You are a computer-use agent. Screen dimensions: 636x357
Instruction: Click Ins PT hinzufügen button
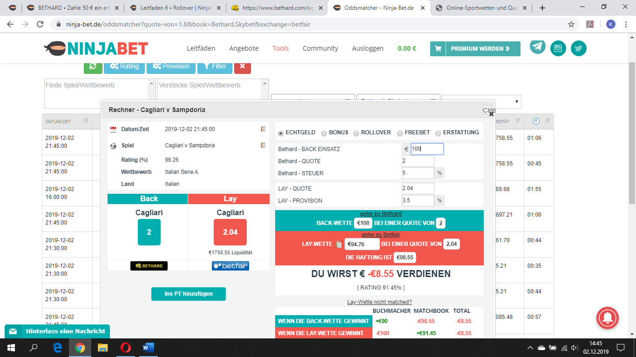coord(189,294)
